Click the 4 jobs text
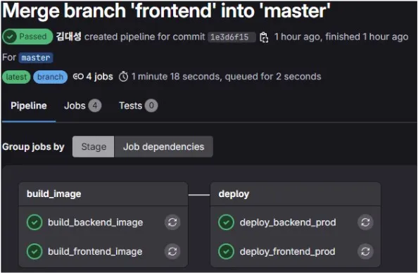The height and width of the screenshot is (273, 418). 99,77
